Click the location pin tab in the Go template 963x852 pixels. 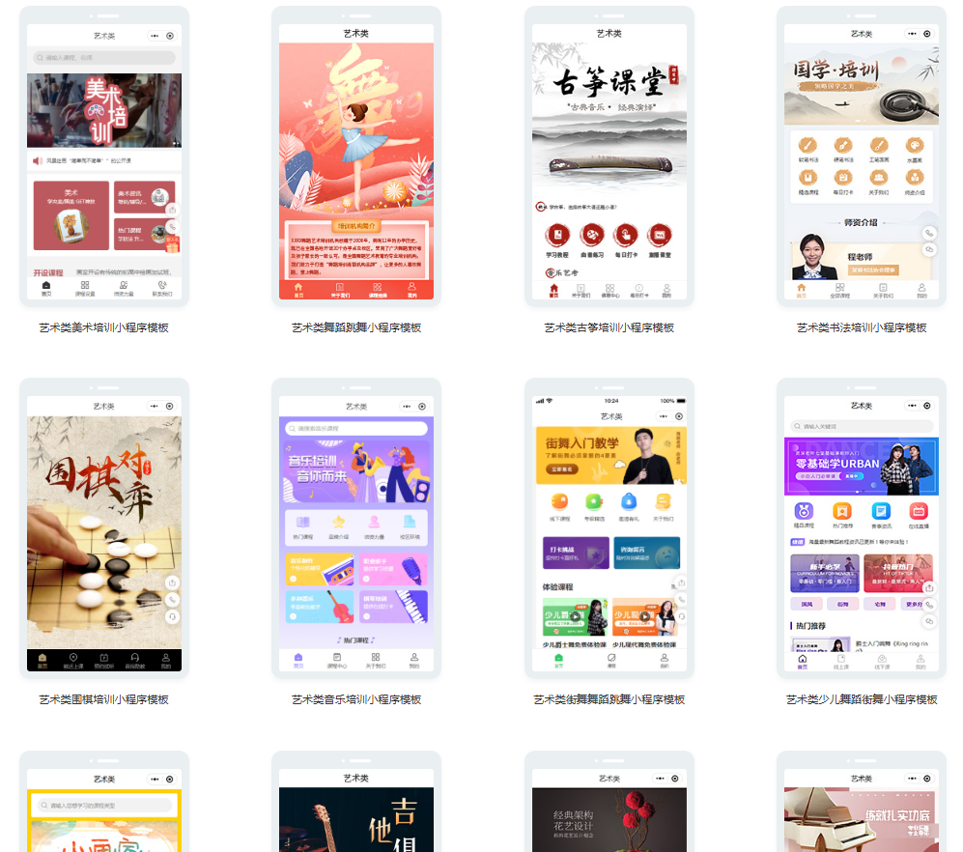[x=73, y=657]
